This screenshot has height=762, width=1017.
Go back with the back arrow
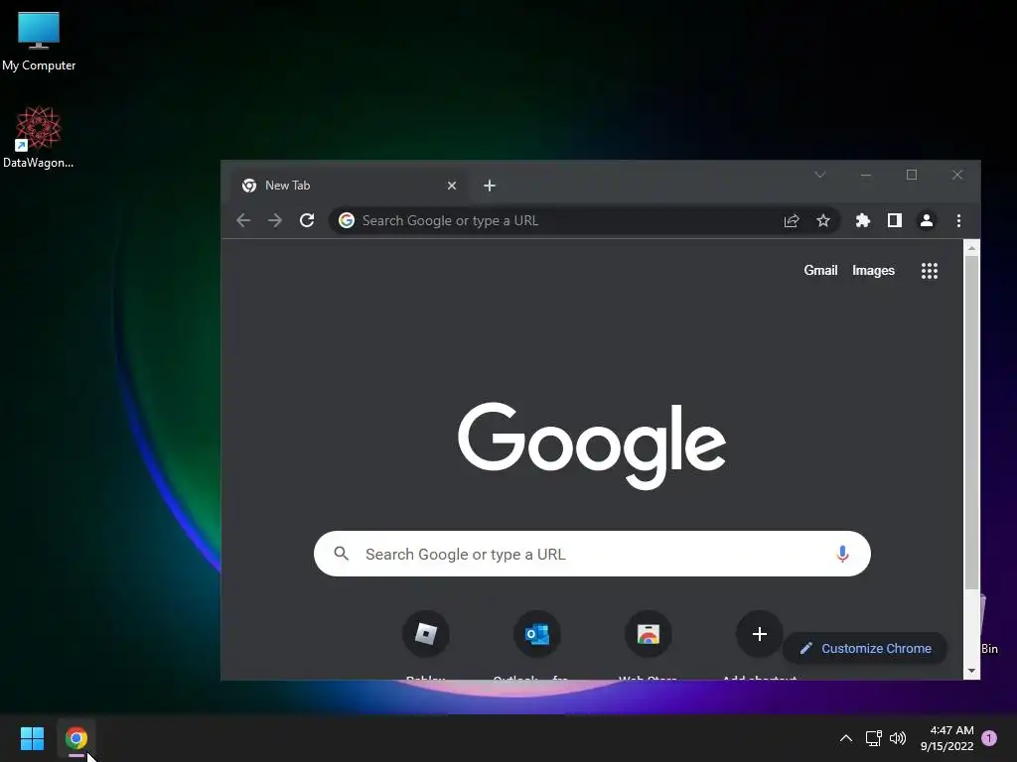[x=243, y=221]
